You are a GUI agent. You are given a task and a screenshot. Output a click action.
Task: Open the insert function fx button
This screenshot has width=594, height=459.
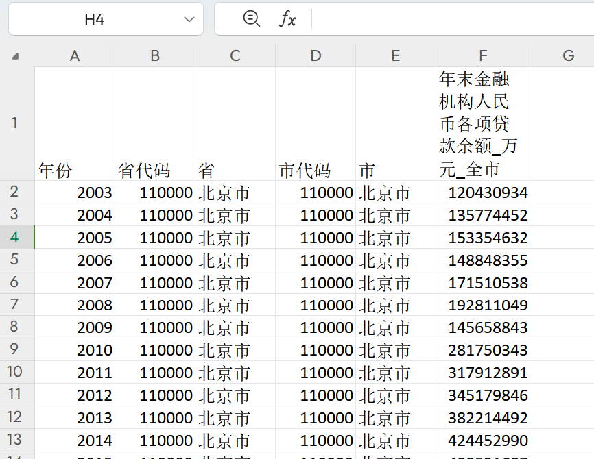[x=287, y=18]
